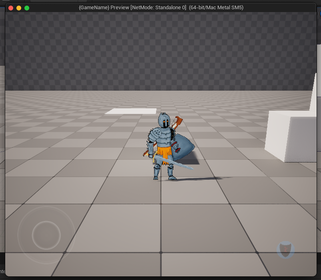Click the armored knight character
The image size is (321, 280).
click(x=168, y=146)
